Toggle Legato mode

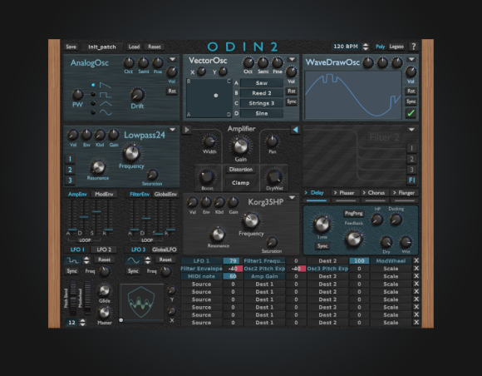click(396, 47)
